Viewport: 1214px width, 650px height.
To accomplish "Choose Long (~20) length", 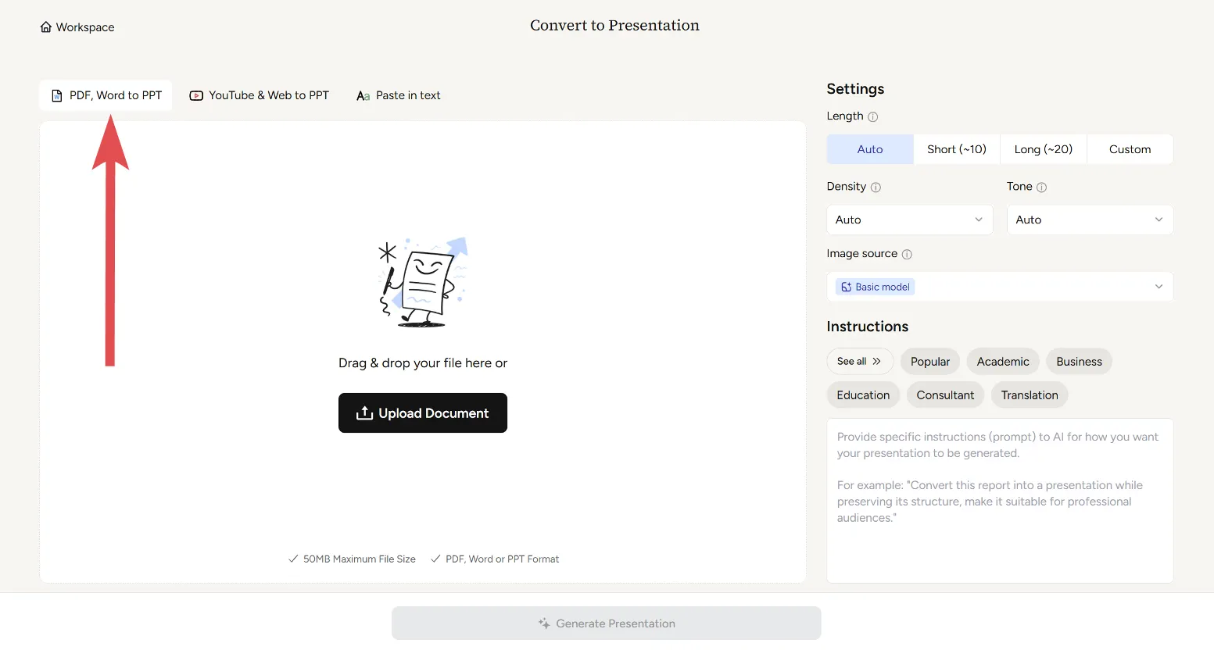I will pos(1043,149).
